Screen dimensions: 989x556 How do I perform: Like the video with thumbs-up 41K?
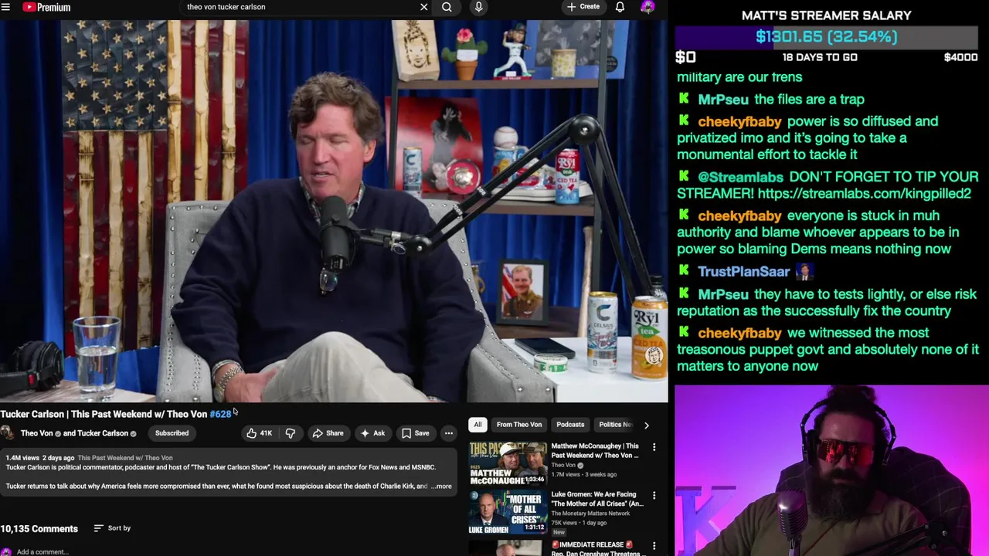point(259,433)
